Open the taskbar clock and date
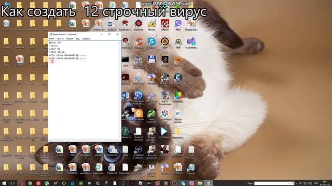The width and height of the screenshot is (332, 186). tap(325, 183)
